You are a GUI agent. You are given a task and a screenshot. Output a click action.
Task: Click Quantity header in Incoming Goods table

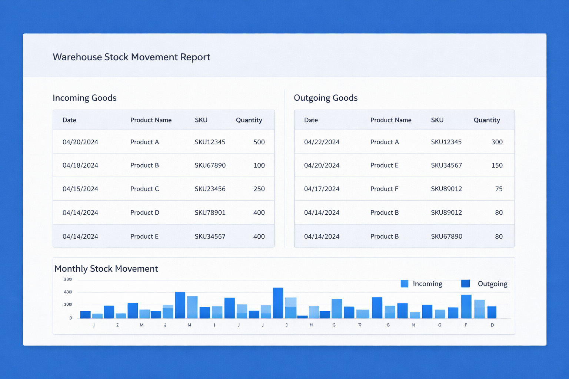click(x=249, y=120)
